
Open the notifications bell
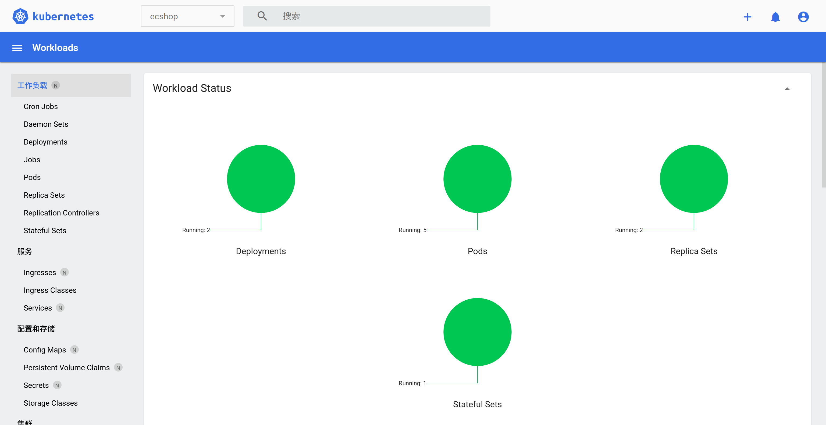click(x=775, y=17)
